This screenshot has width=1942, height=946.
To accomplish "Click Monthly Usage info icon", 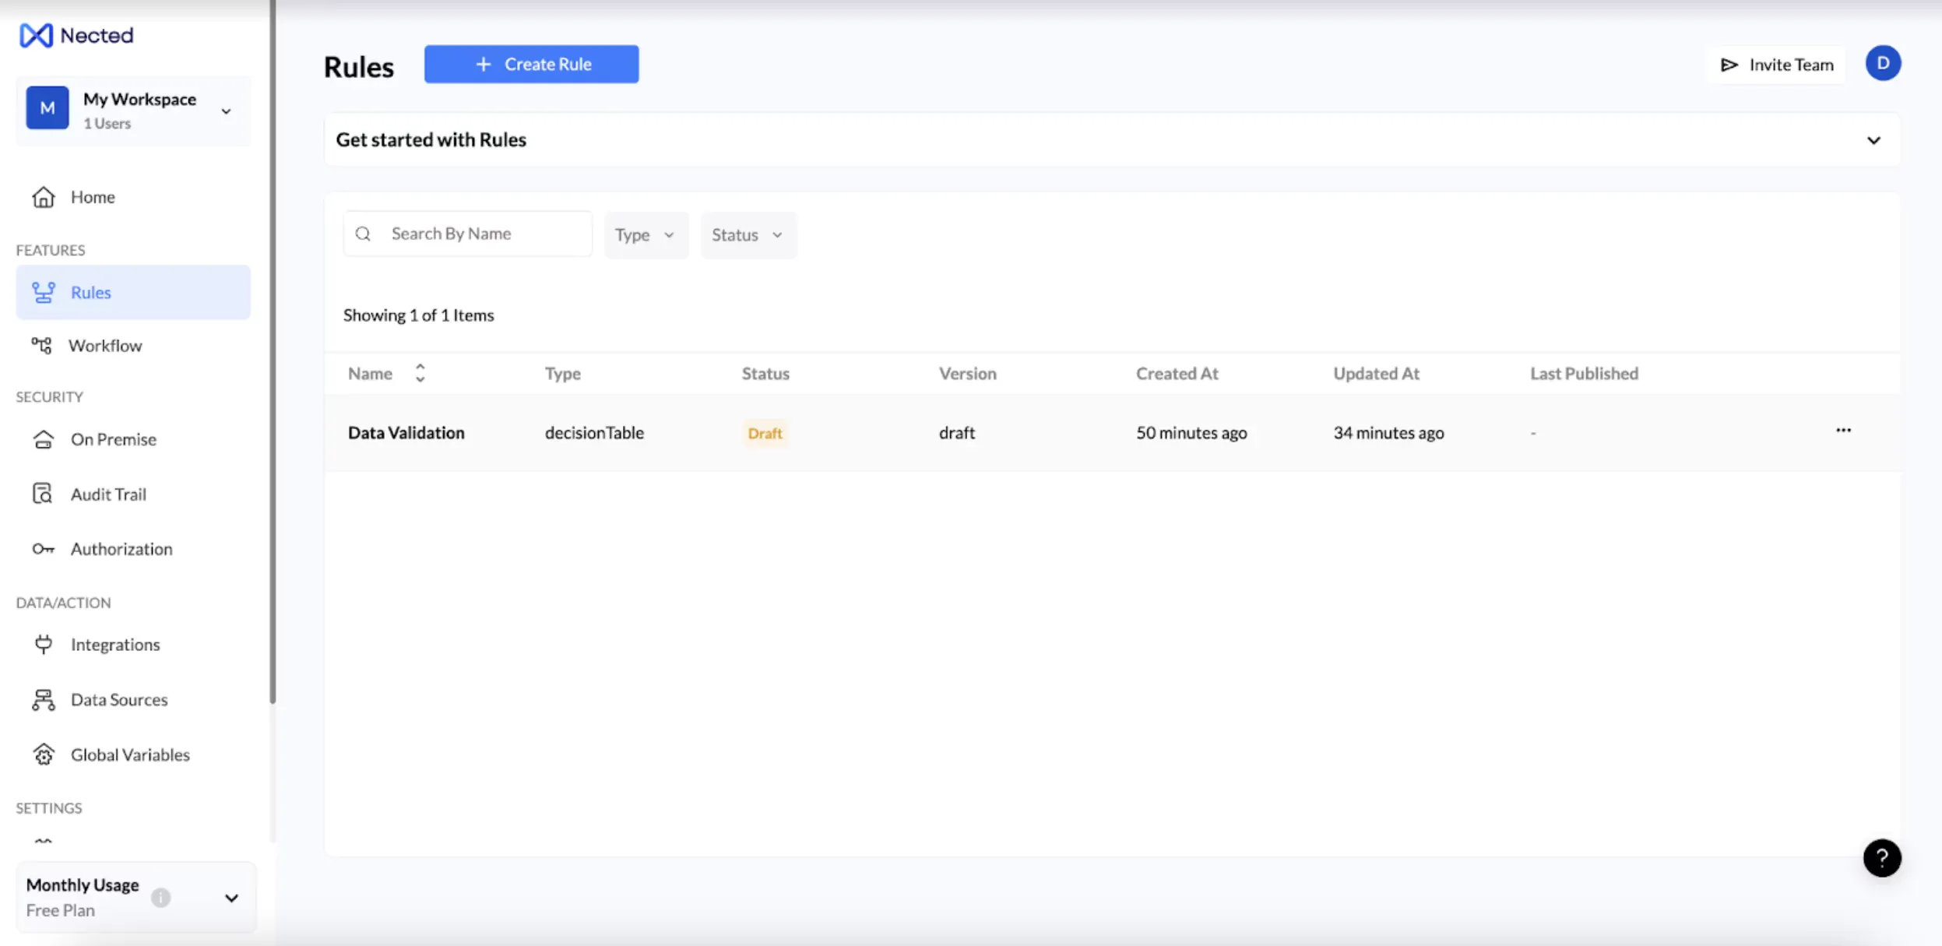I will tap(161, 898).
